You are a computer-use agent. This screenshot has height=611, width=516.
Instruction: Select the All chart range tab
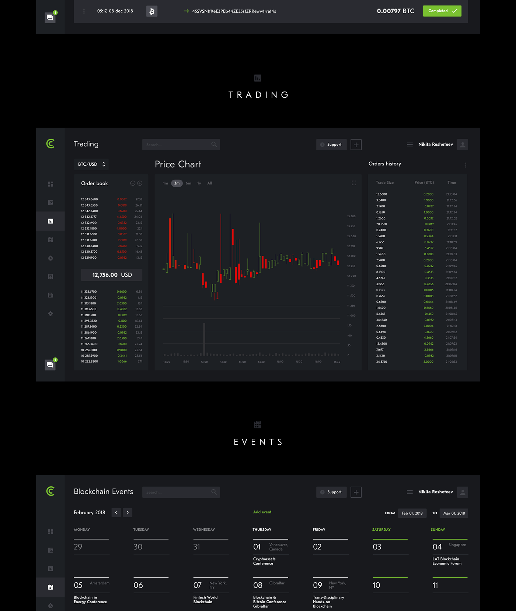coord(210,183)
